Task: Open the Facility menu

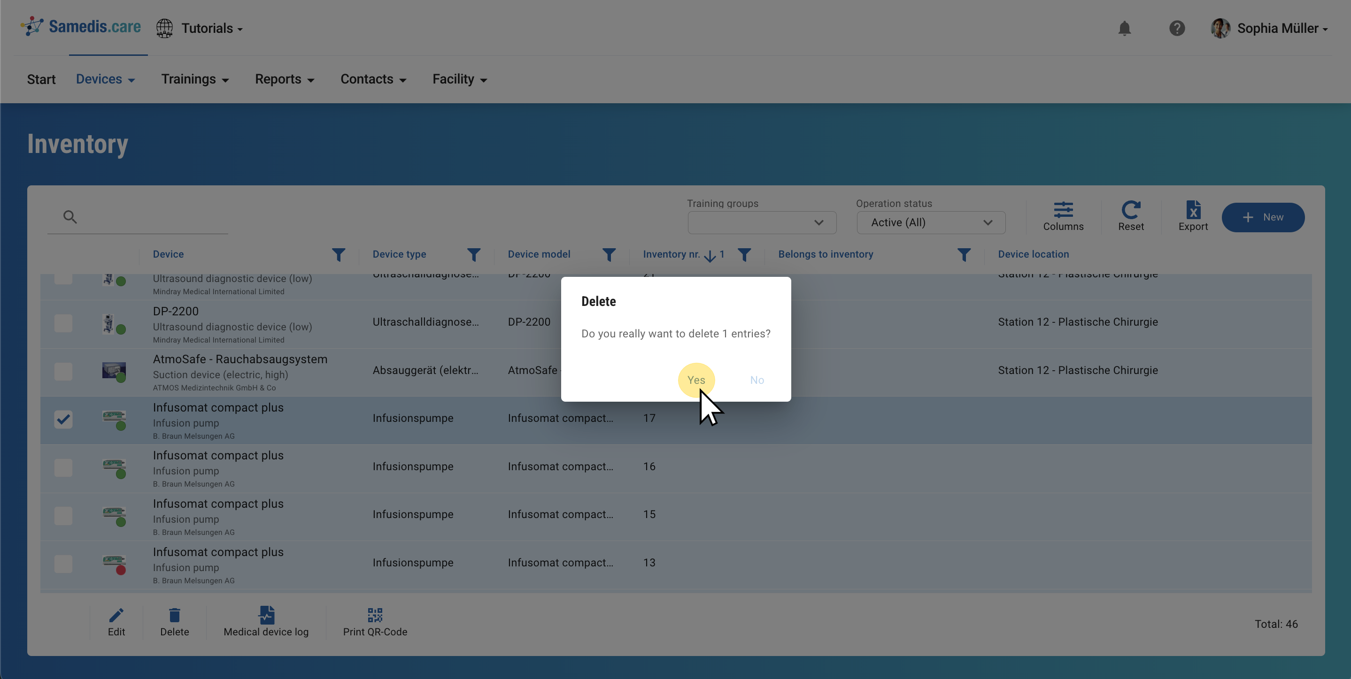Action: click(x=459, y=79)
